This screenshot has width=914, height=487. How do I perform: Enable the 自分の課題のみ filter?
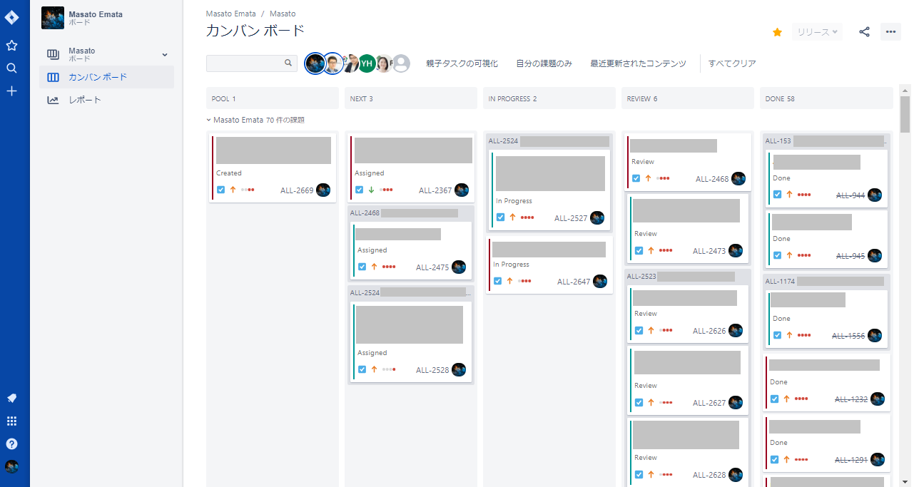(543, 63)
